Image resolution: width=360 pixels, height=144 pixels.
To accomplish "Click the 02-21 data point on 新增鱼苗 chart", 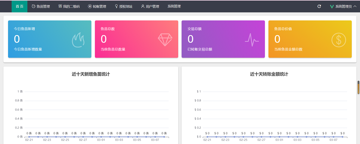I will (x=29, y=137).
